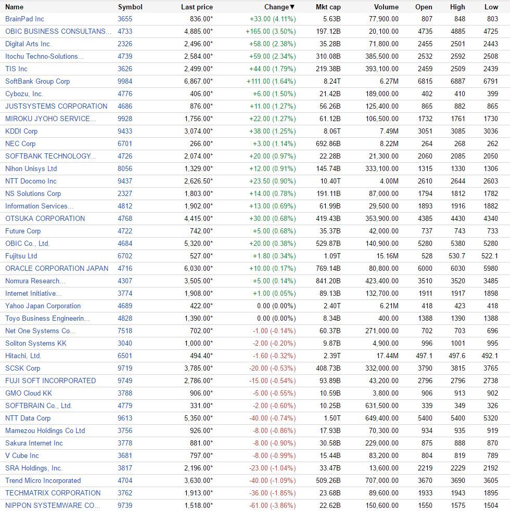510x511 pixels.
Task: Open Sakura Internet Inc link
Action: (34, 443)
